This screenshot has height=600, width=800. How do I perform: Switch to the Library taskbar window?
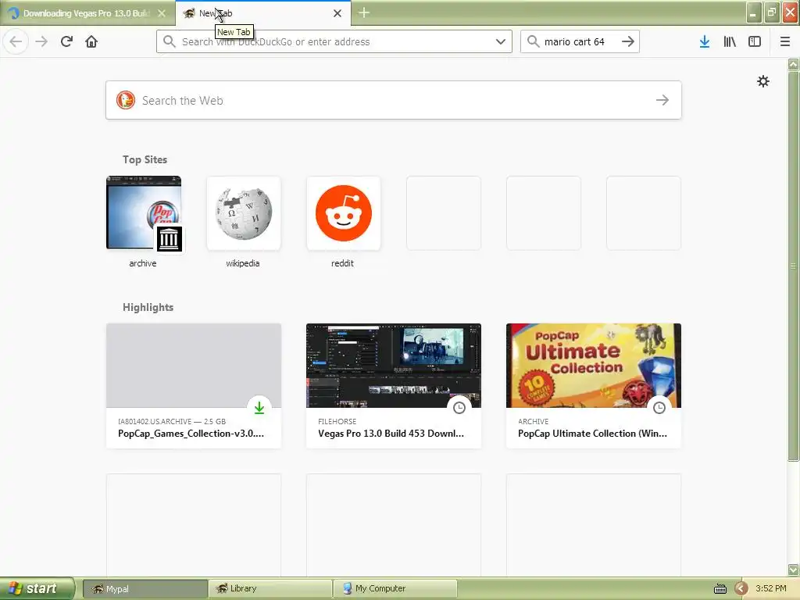point(270,589)
